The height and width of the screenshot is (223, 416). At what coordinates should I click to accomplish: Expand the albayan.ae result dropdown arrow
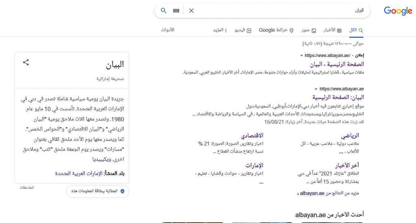(x=316, y=89)
